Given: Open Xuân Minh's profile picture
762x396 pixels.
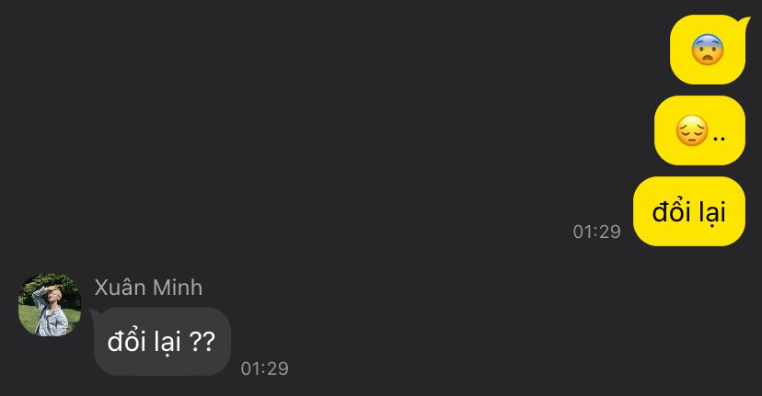Looking at the screenshot, I should (x=50, y=305).
